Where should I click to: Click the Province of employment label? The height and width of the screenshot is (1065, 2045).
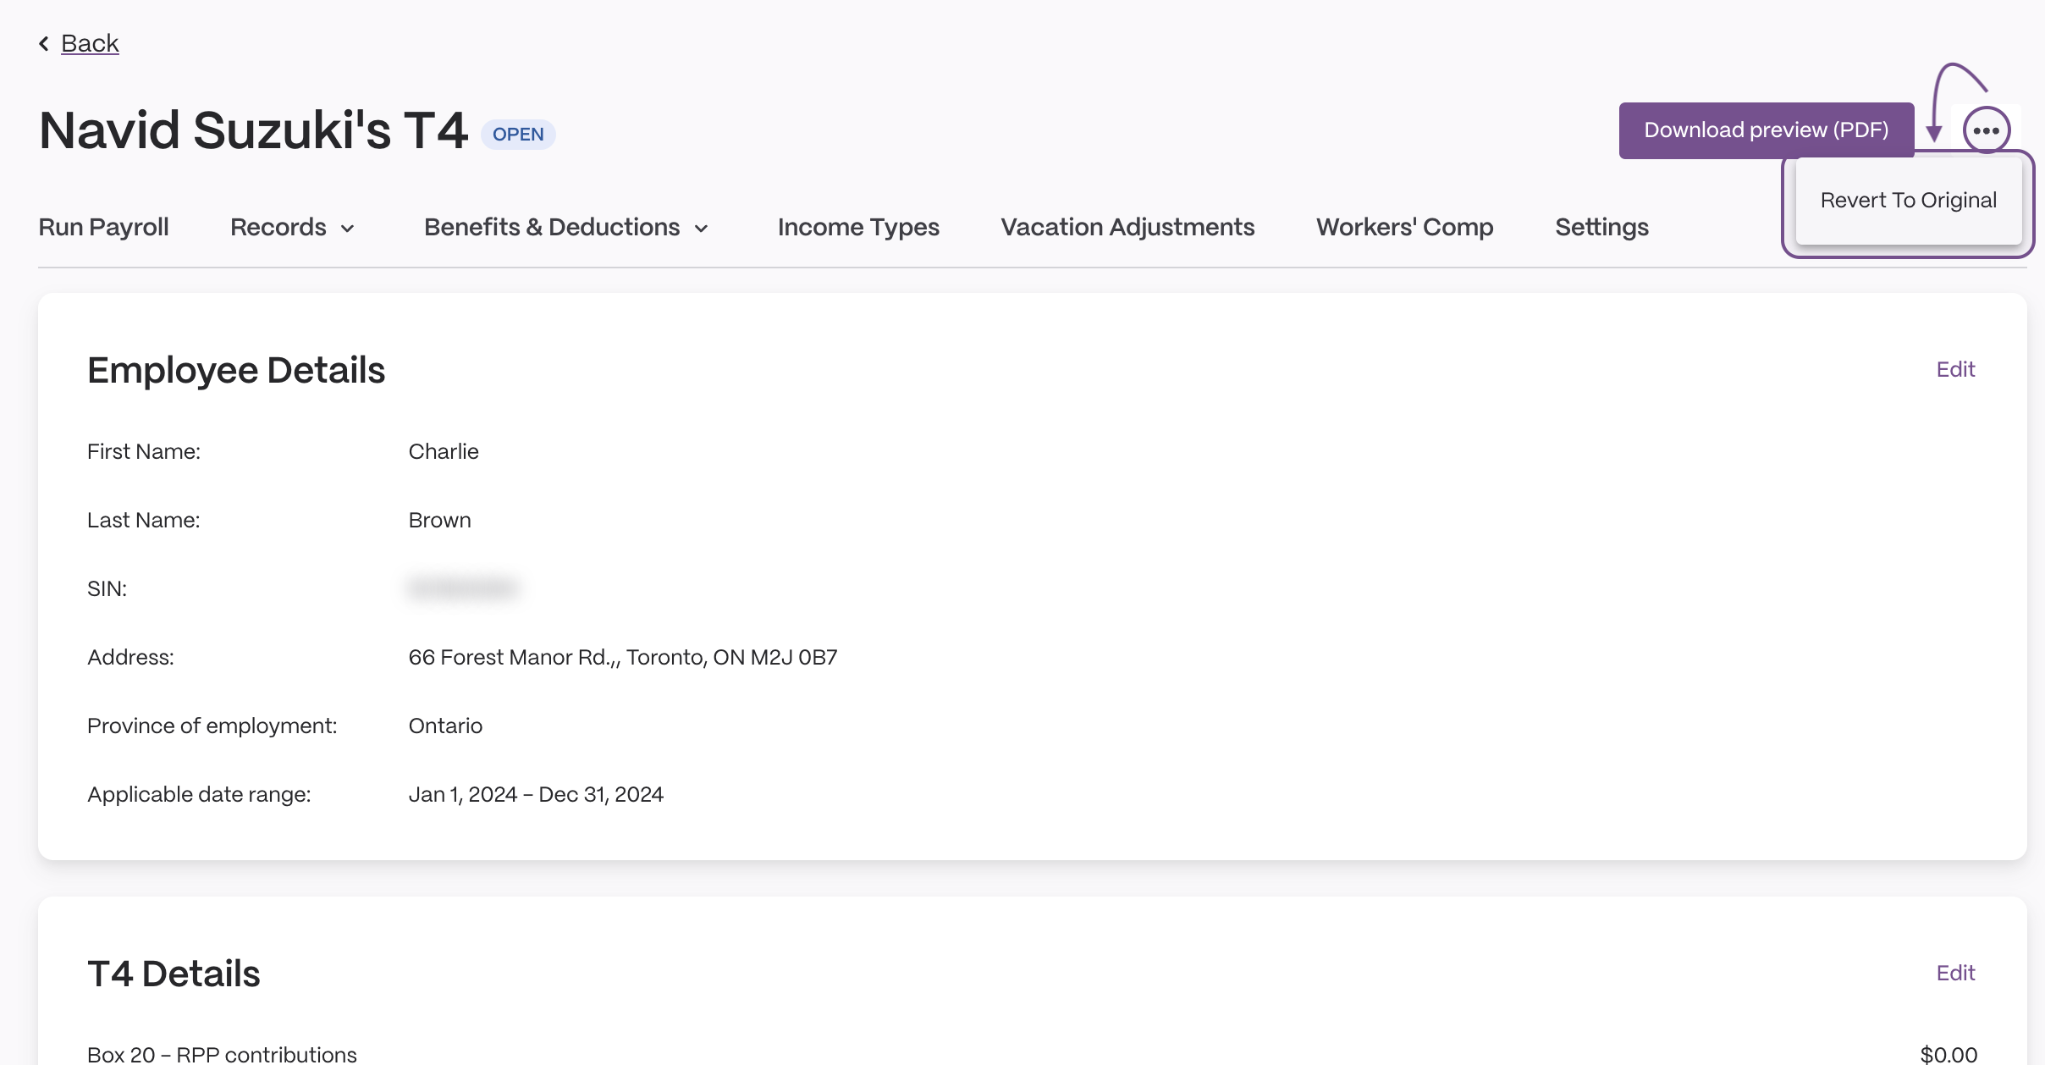point(212,726)
